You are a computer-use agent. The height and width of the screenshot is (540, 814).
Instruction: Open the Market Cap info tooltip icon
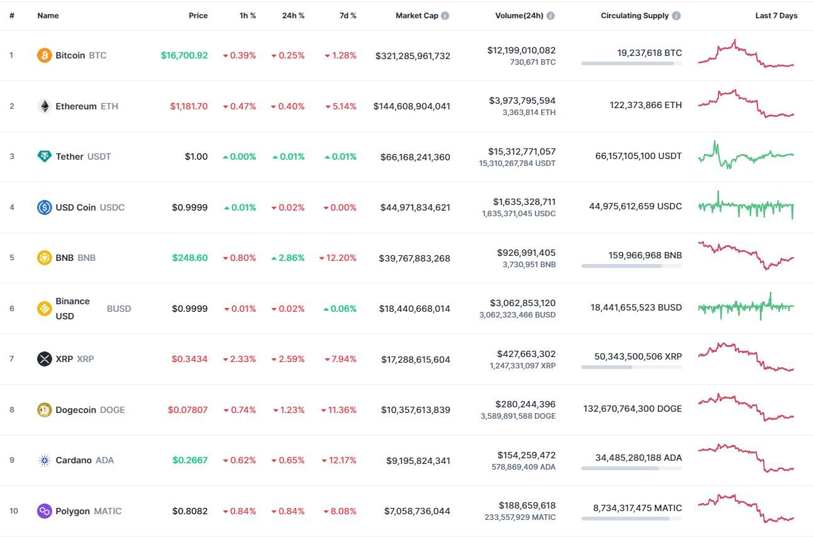point(445,16)
